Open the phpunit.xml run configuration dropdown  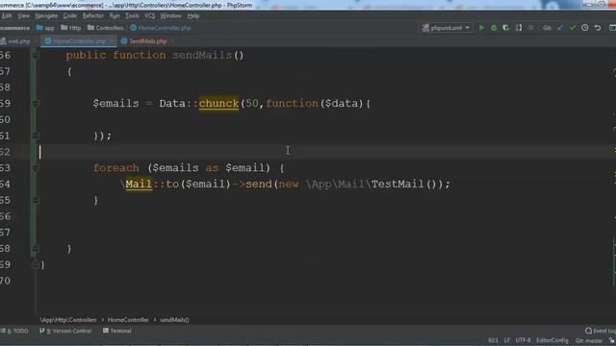[x=447, y=28]
